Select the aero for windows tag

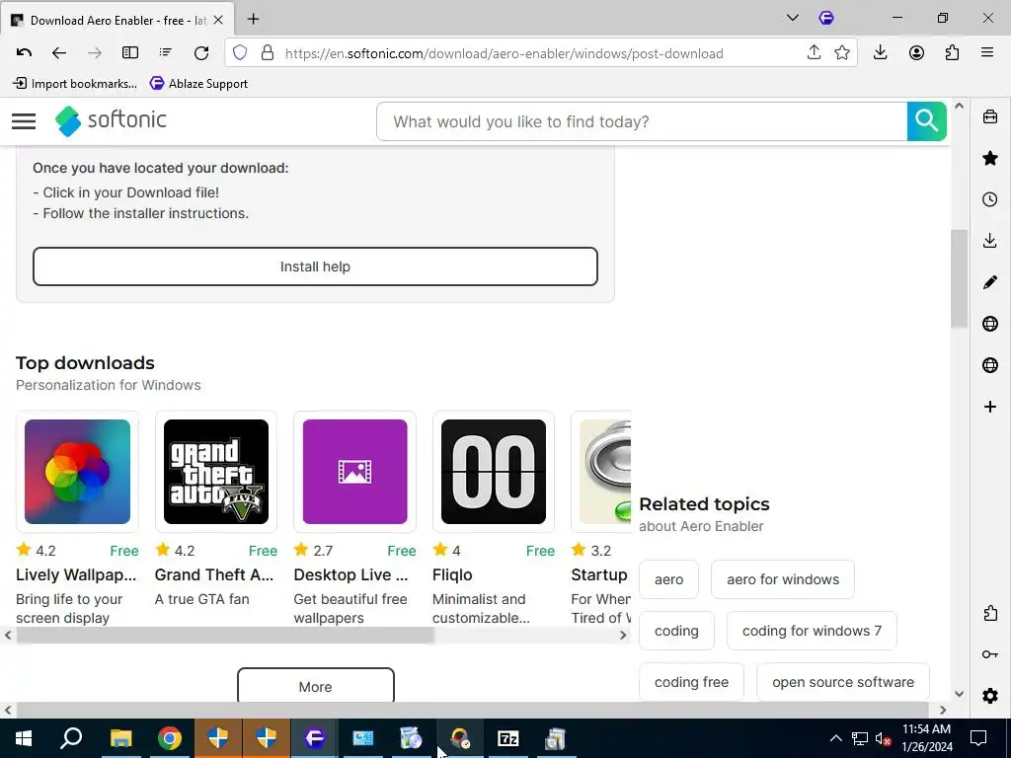coord(783,579)
